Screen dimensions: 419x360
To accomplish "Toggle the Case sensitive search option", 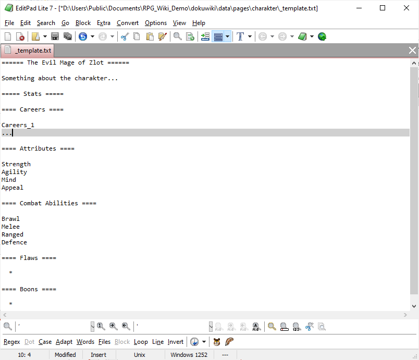I will point(45,342).
